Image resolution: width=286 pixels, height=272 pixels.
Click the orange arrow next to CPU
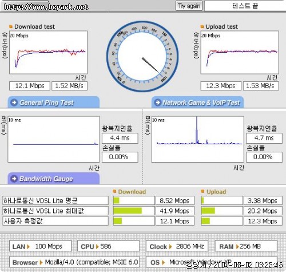tap(97, 247)
